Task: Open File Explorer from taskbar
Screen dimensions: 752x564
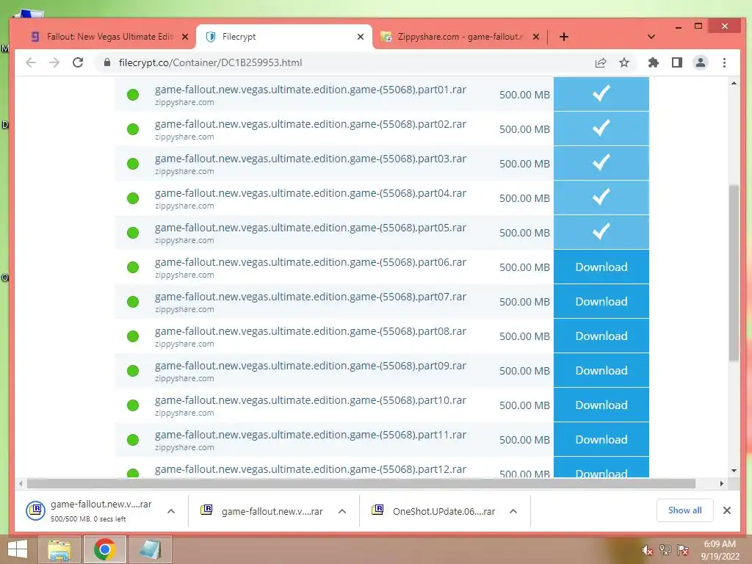Action: click(x=59, y=549)
